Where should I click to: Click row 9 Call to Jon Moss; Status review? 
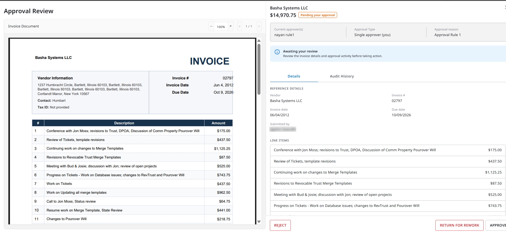tap(132, 202)
